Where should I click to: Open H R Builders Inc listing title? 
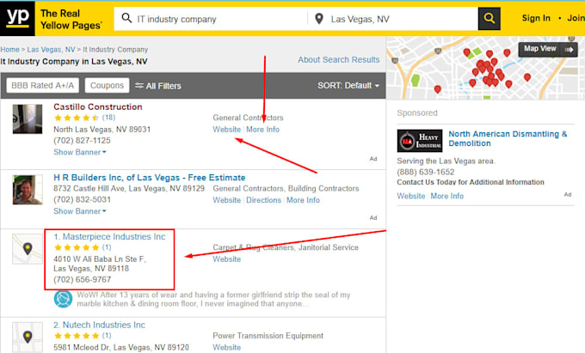click(x=149, y=177)
